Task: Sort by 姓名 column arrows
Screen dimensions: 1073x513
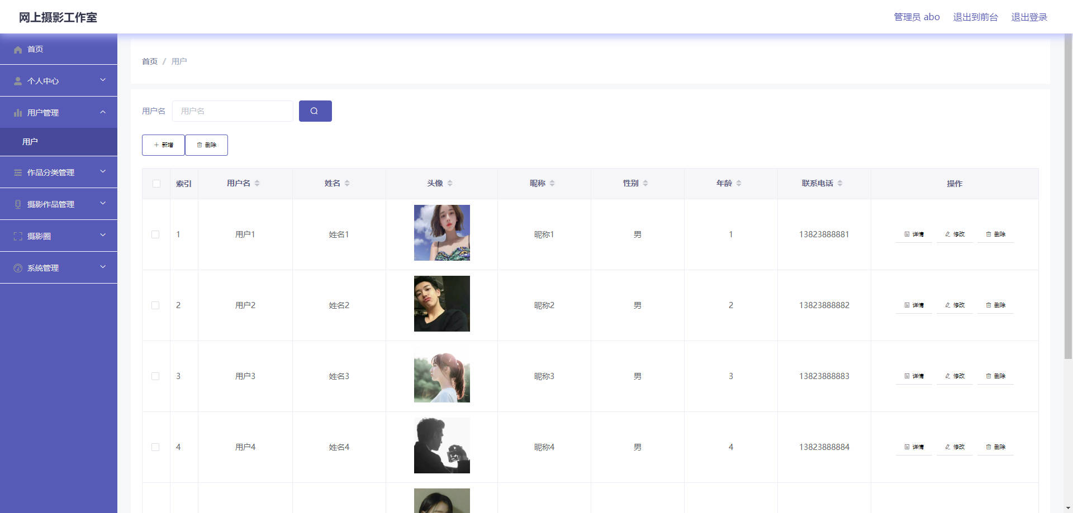Action: (x=347, y=183)
